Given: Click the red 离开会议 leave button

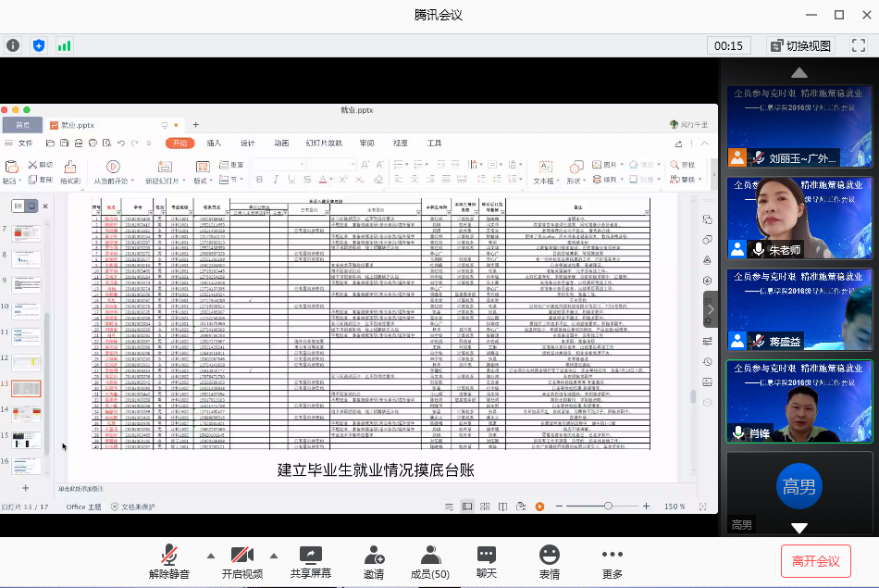Looking at the screenshot, I should click(816, 560).
